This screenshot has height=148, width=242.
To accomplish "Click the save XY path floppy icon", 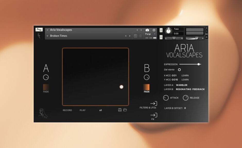I will click(x=120, y=110).
